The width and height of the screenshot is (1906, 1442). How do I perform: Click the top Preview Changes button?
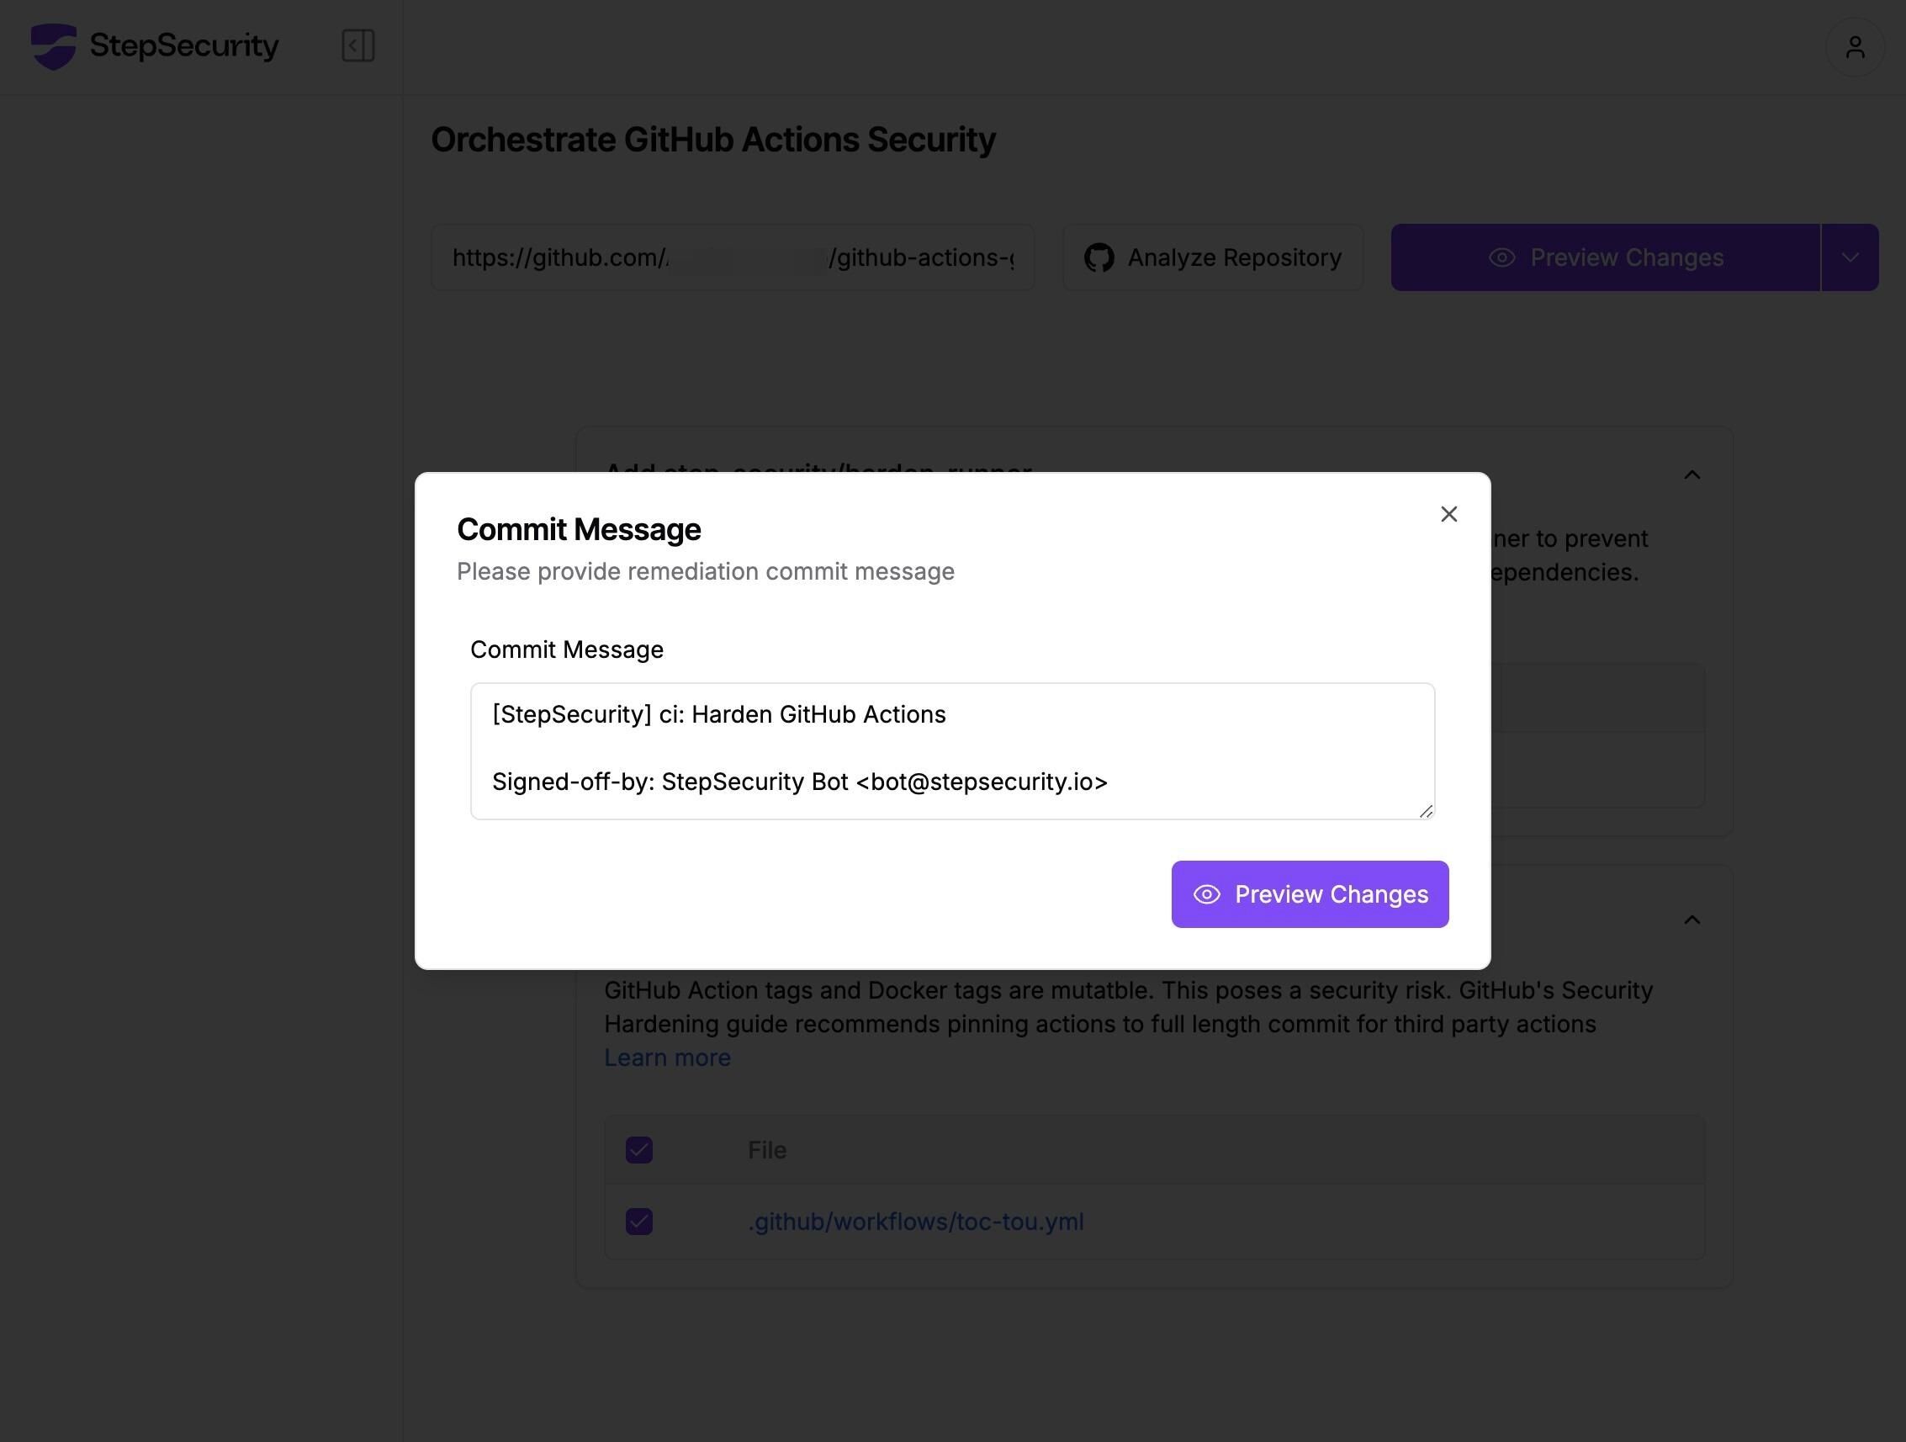pyautogui.click(x=1605, y=257)
